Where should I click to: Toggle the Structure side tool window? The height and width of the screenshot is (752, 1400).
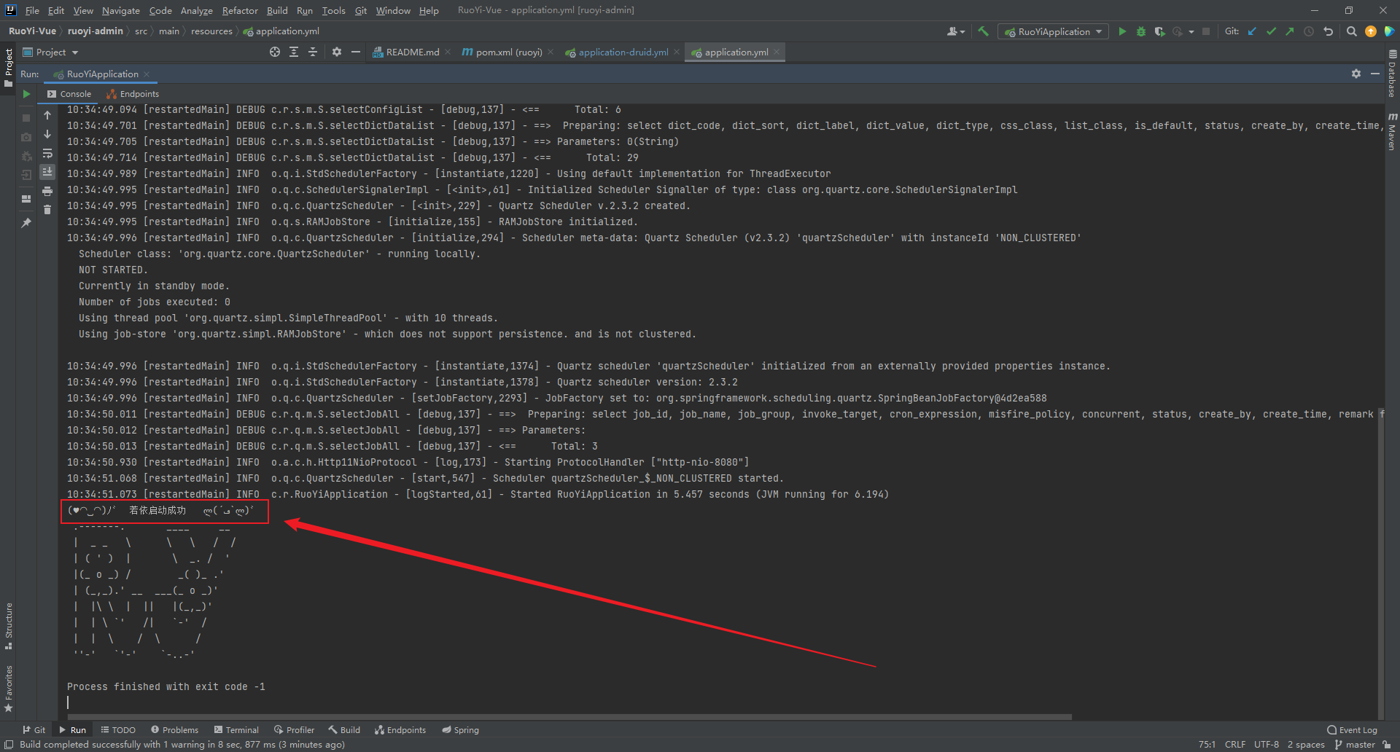tap(8, 626)
